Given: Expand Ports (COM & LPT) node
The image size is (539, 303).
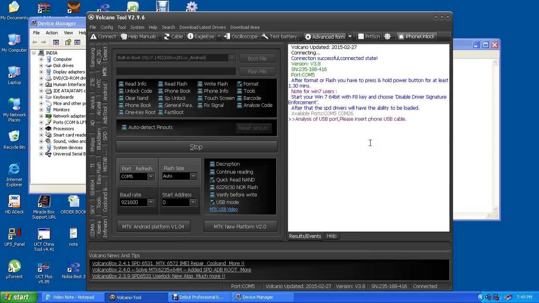Looking at the screenshot, I should 41,122.
